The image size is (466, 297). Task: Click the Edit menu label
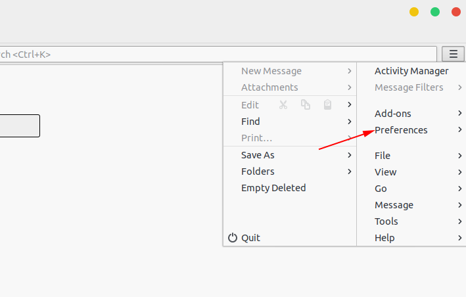pos(250,105)
